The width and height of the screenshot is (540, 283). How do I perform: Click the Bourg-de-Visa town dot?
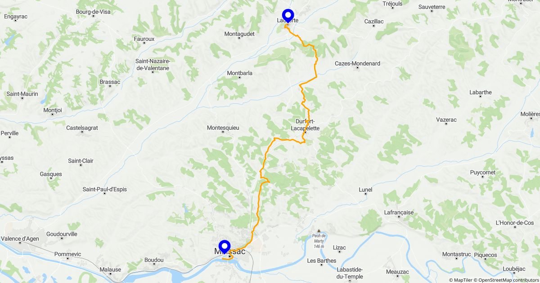click(93, 16)
